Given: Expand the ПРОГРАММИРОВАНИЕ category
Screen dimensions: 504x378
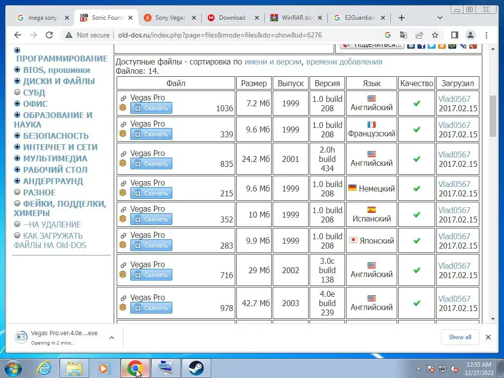Looking at the screenshot, I should click(x=17, y=50).
